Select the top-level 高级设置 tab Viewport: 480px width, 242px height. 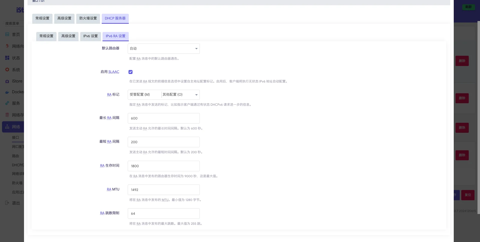click(64, 18)
